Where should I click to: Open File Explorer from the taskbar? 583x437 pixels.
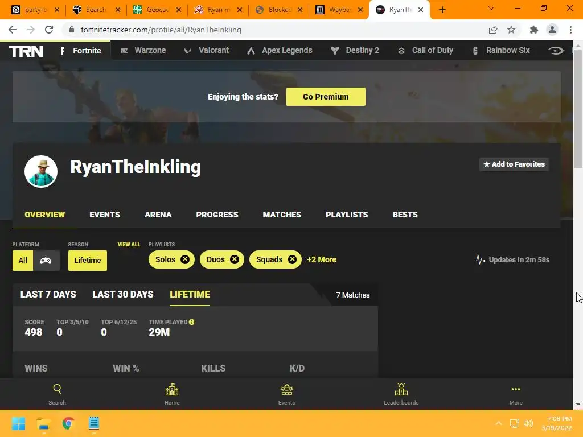[x=43, y=423]
